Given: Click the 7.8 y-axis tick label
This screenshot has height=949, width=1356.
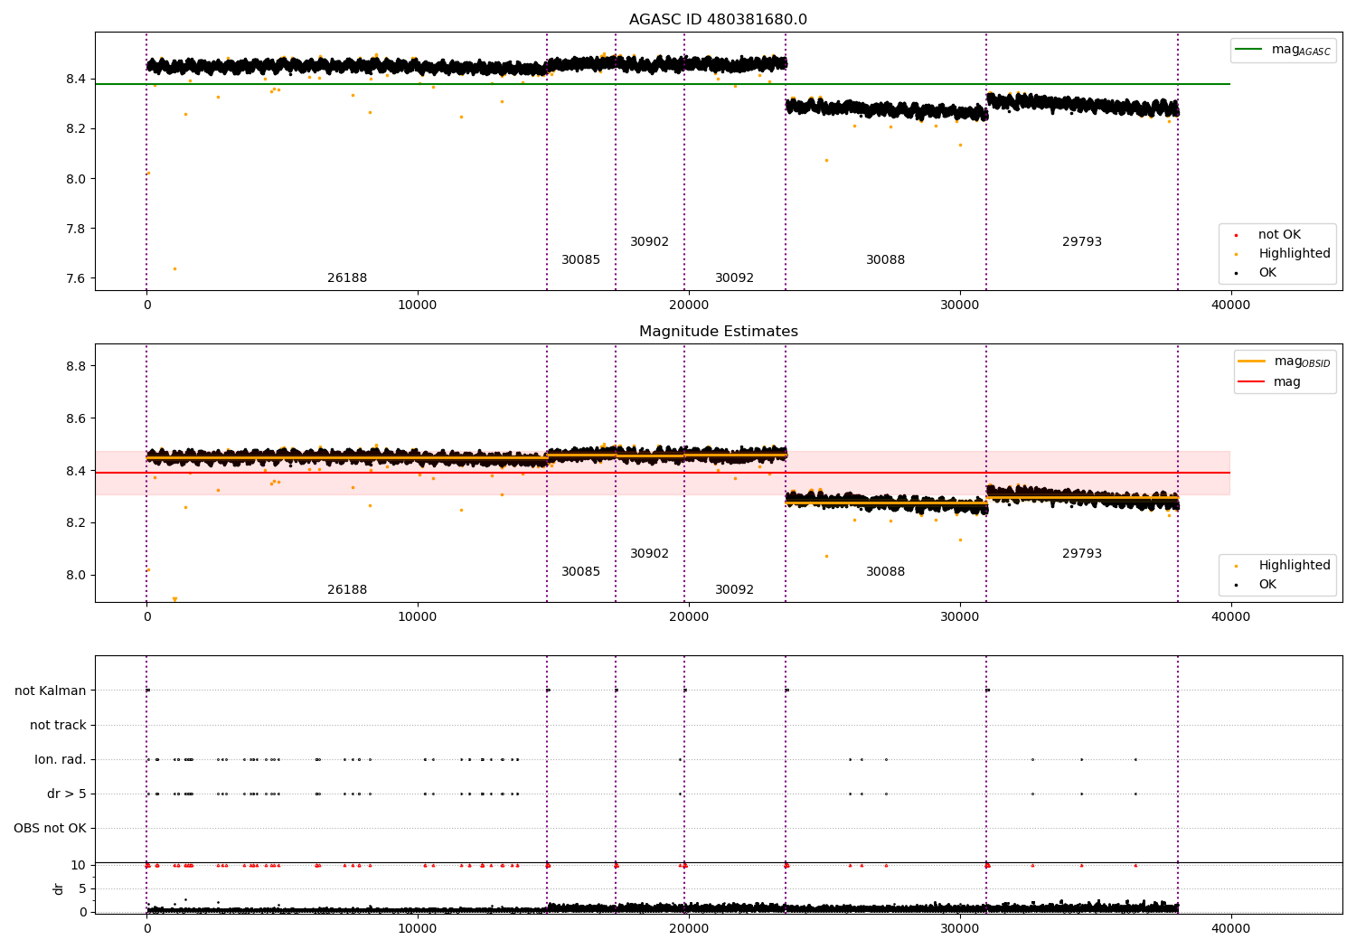Looking at the screenshot, I should 76,229.
